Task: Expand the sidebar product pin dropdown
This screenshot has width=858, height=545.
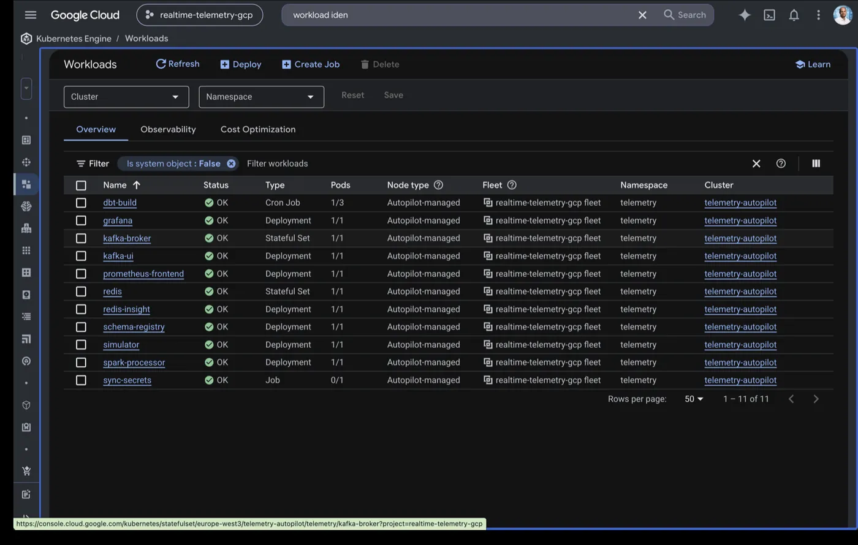Action: point(26,88)
